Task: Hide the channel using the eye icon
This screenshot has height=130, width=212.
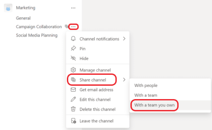Action: 73,58
